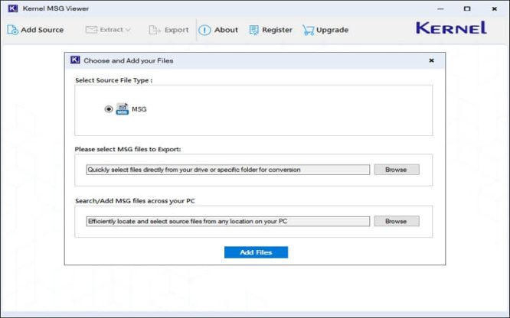This screenshot has height=318, width=510.
Task: Browse to search MSG files across PC
Action: pyautogui.click(x=397, y=221)
